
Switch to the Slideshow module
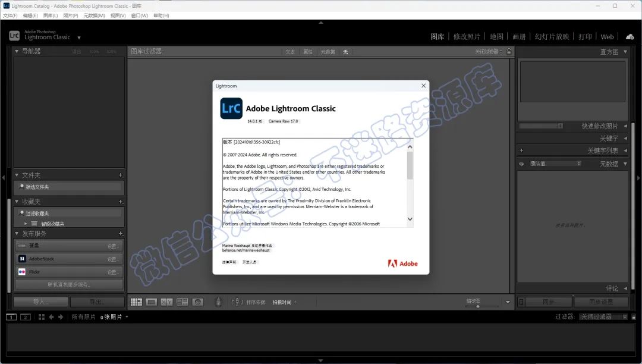tap(552, 37)
